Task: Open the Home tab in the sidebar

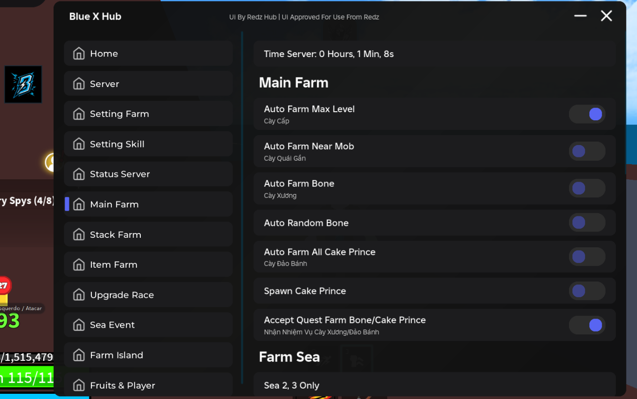Action: click(x=148, y=53)
